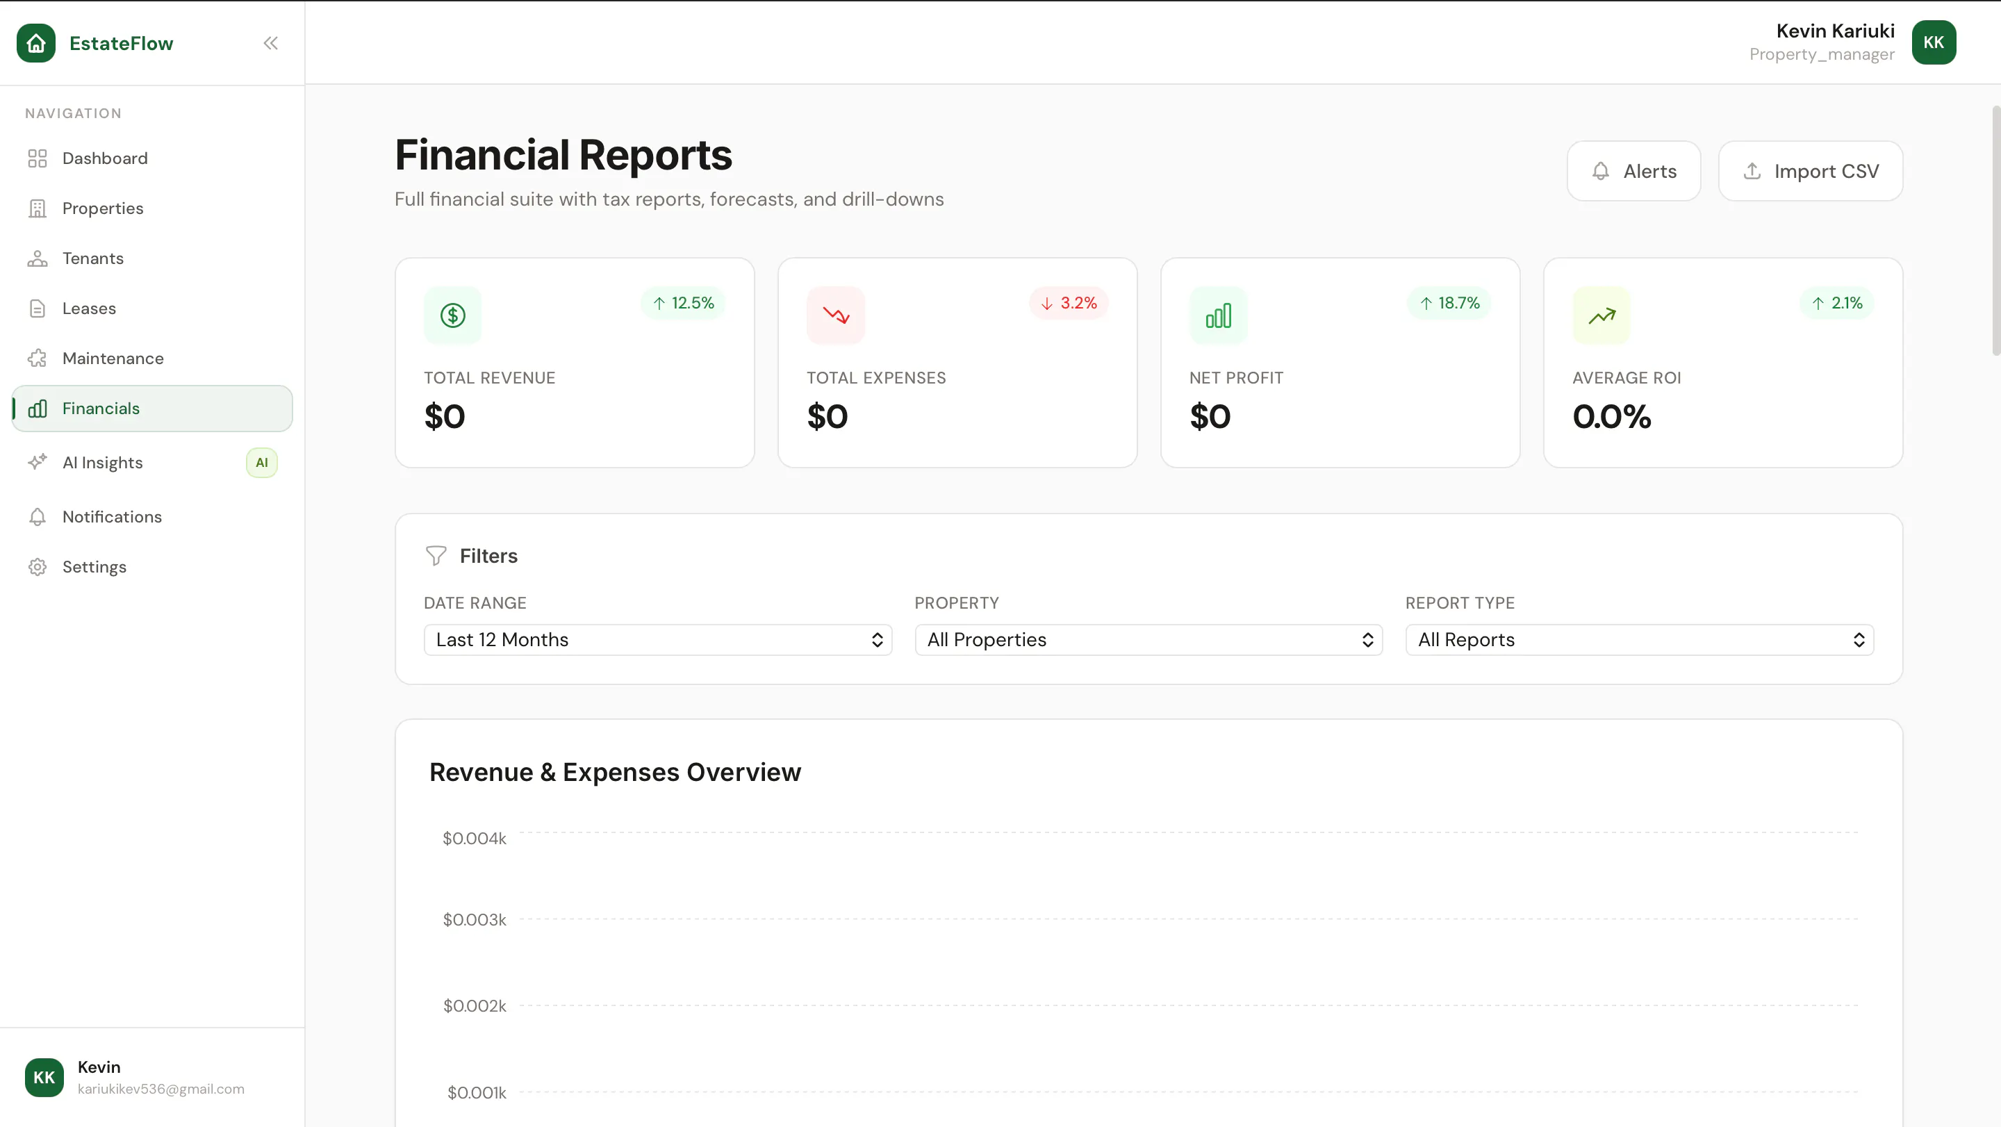
Task: Click the Dashboard grid icon
Action: tap(38, 158)
